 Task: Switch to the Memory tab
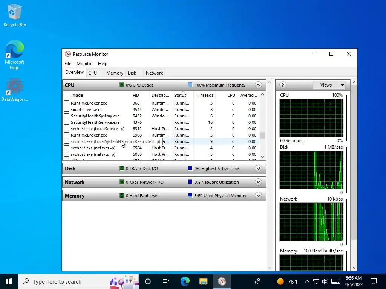pos(115,73)
